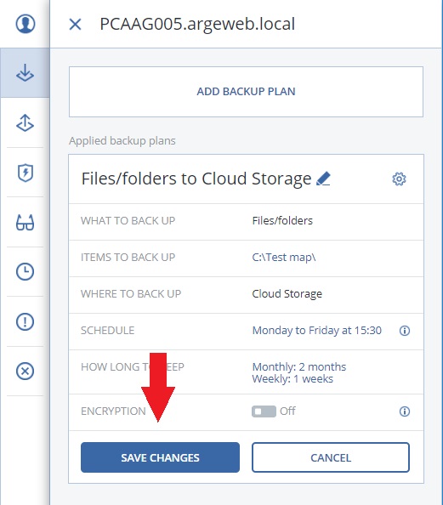Toggle the Encryption switch on
Viewport: 443px width, 505px height.
pyautogui.click(x=264, y=411)
